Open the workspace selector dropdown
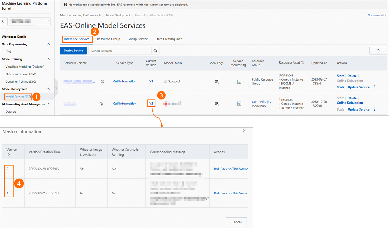Image resolution: width=389 pixels, height=228 pixels. (29, 21)
